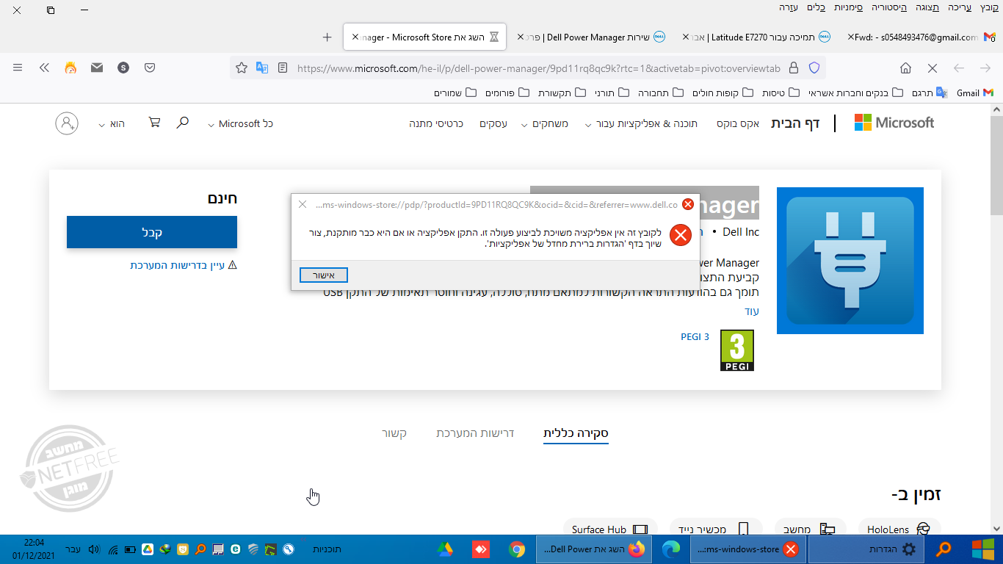Viewport: 1003px width, 564px height.
Task: Open the היסטוריה menu
Action: point(889,7)
